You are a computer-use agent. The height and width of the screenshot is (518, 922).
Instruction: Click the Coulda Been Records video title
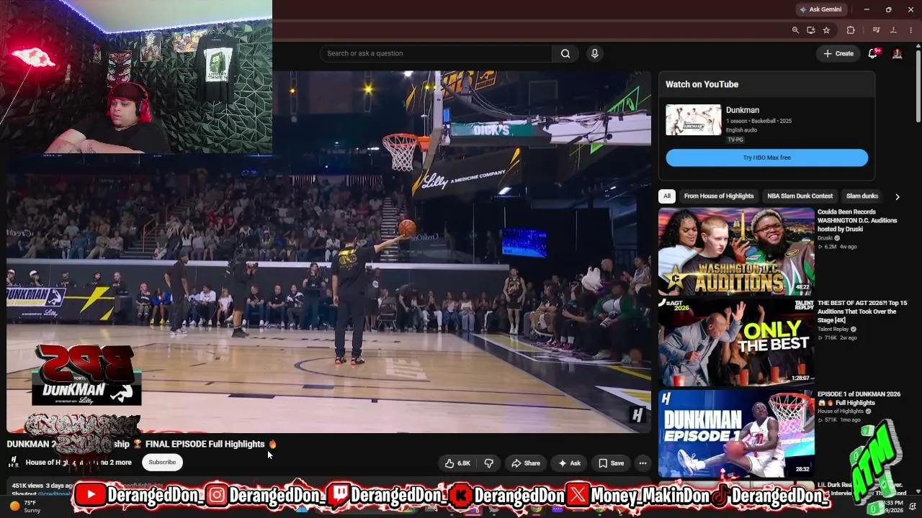click(x=857, y=220)
